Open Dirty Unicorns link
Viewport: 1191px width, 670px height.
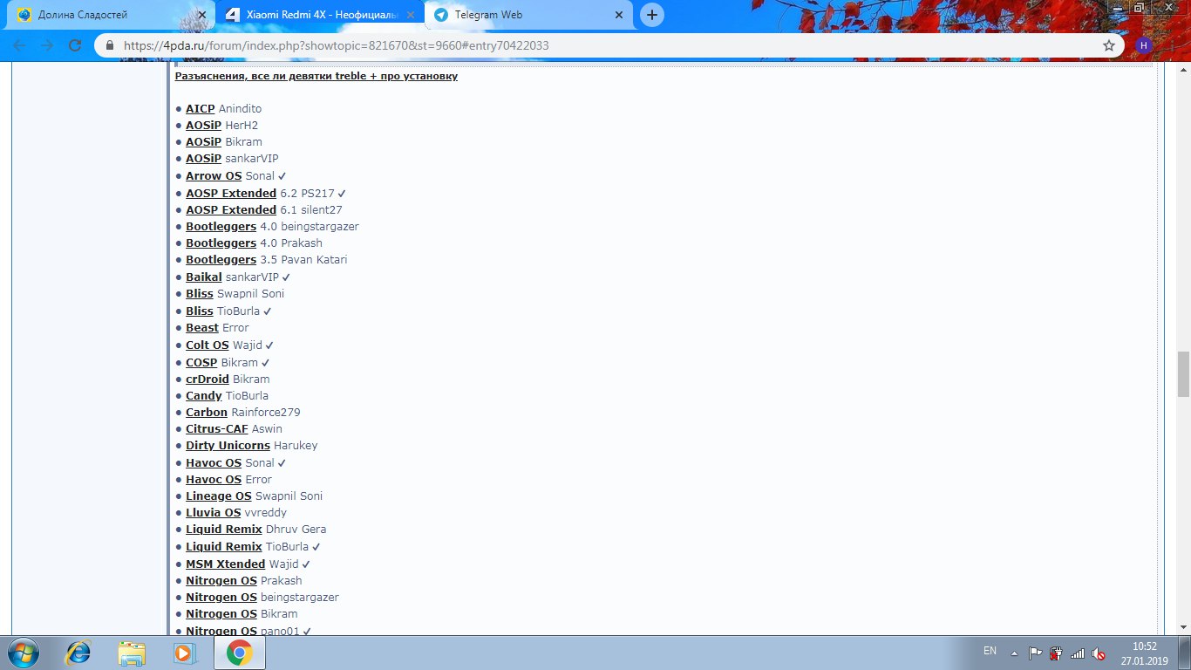point(228,445)
